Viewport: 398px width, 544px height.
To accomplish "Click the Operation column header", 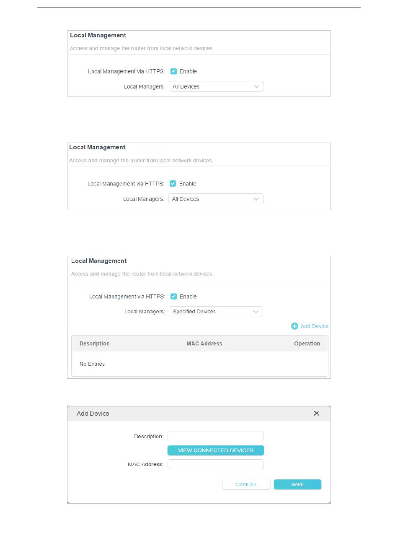I will point(307,344).
